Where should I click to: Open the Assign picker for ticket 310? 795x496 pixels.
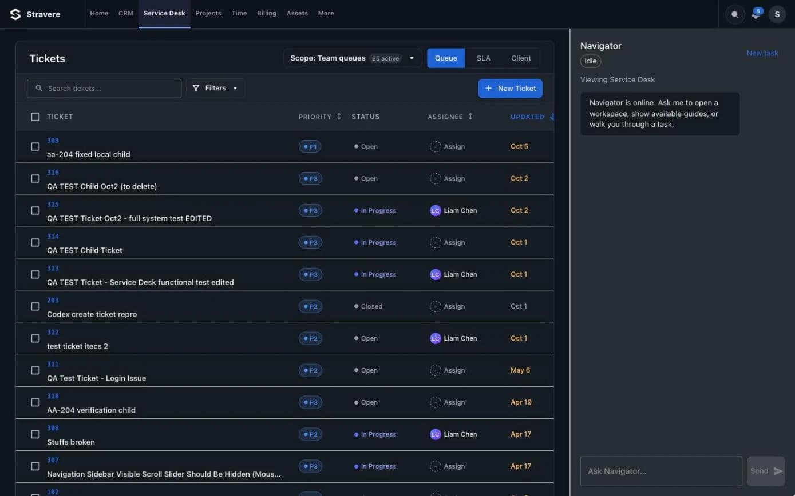pos(448,402)
